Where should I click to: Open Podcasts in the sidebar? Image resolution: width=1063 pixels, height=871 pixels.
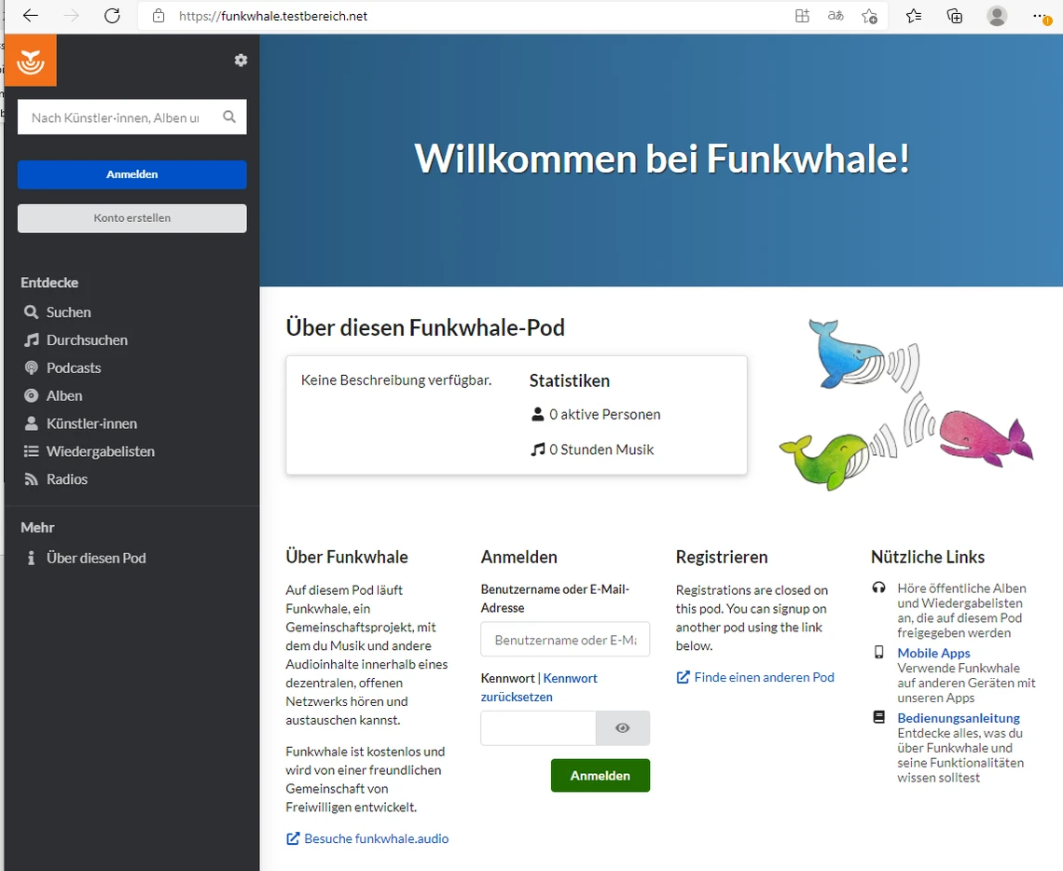(74, 367)
